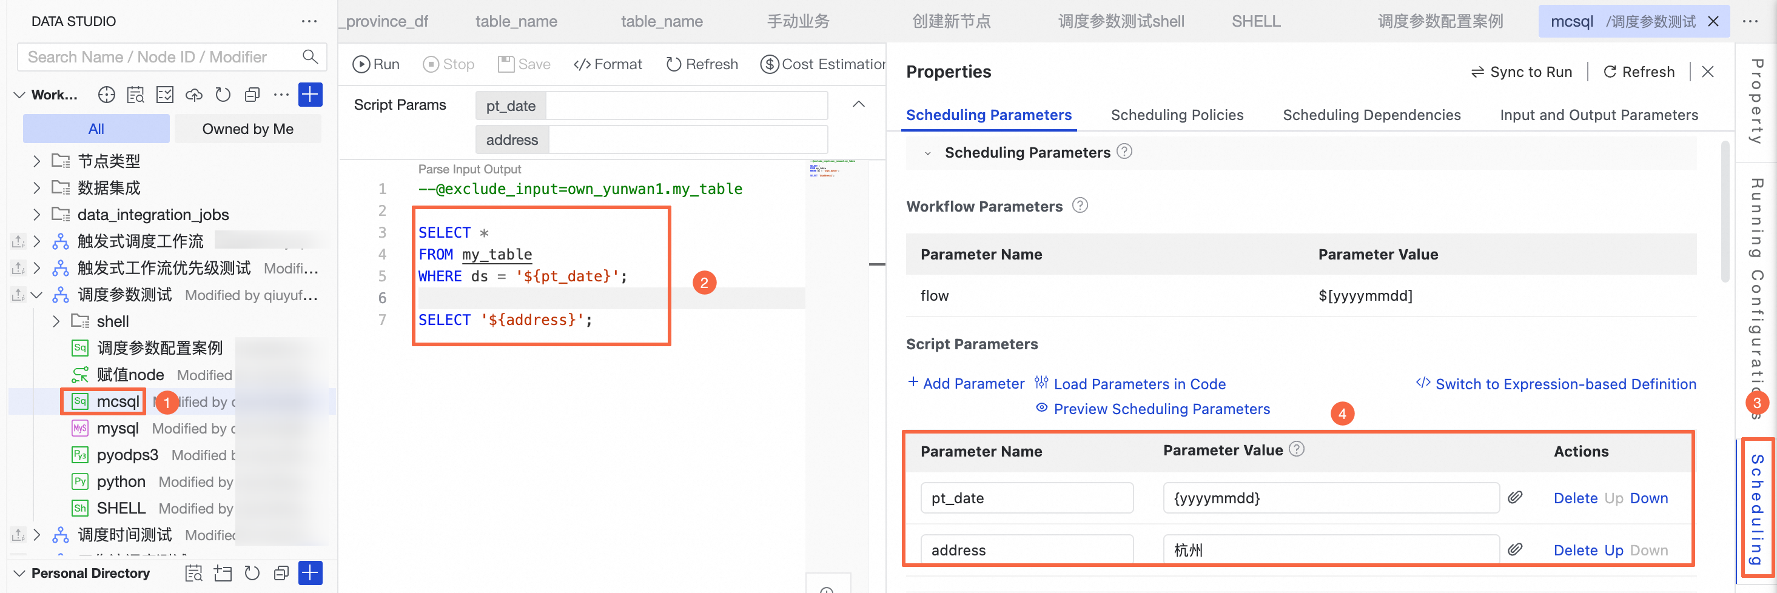
Task: Move the address parameter Up
Action: pyautogui.click(x=1613, y=550)
